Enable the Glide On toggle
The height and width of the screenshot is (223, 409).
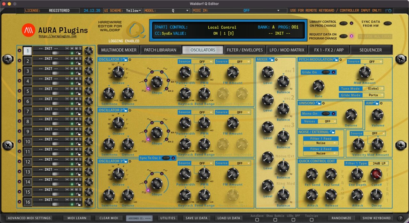[327, 73]
